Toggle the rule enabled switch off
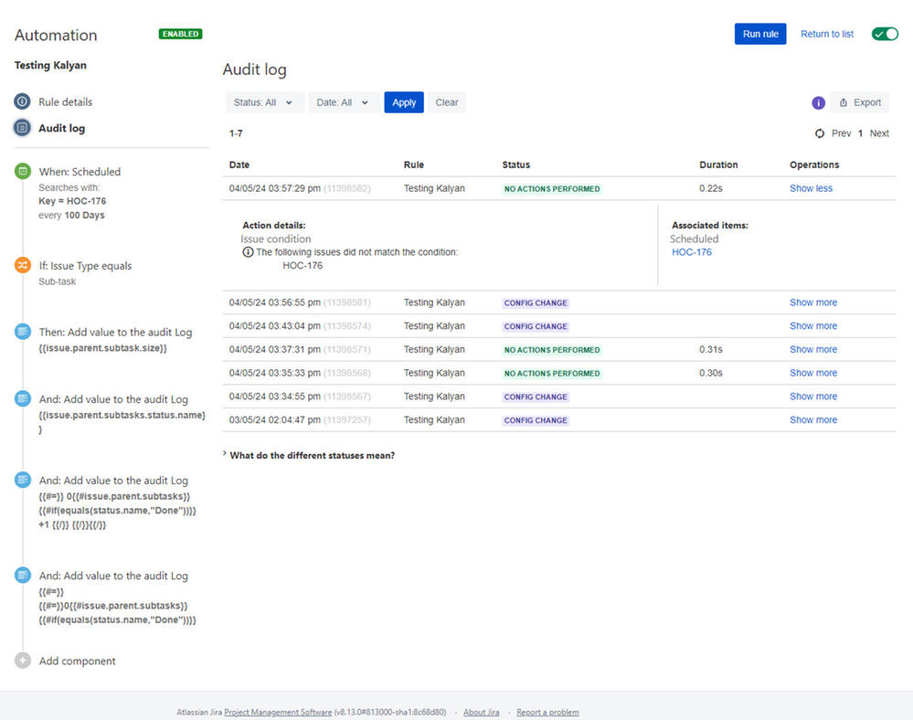The image size is (913, 720). tap(885, 34)
